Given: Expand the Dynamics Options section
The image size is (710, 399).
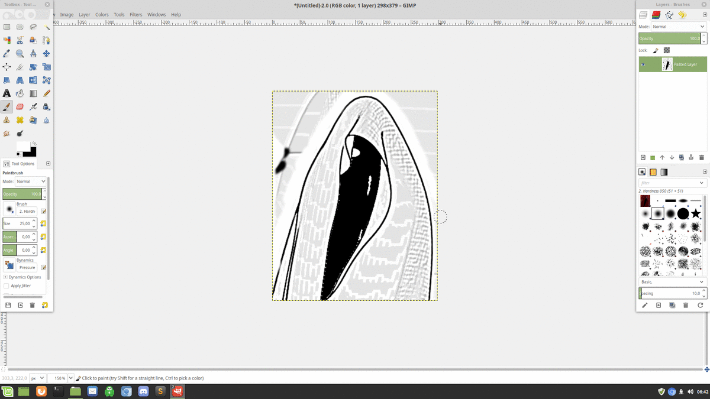Looking at the screenshot, I should coord(6,277).
